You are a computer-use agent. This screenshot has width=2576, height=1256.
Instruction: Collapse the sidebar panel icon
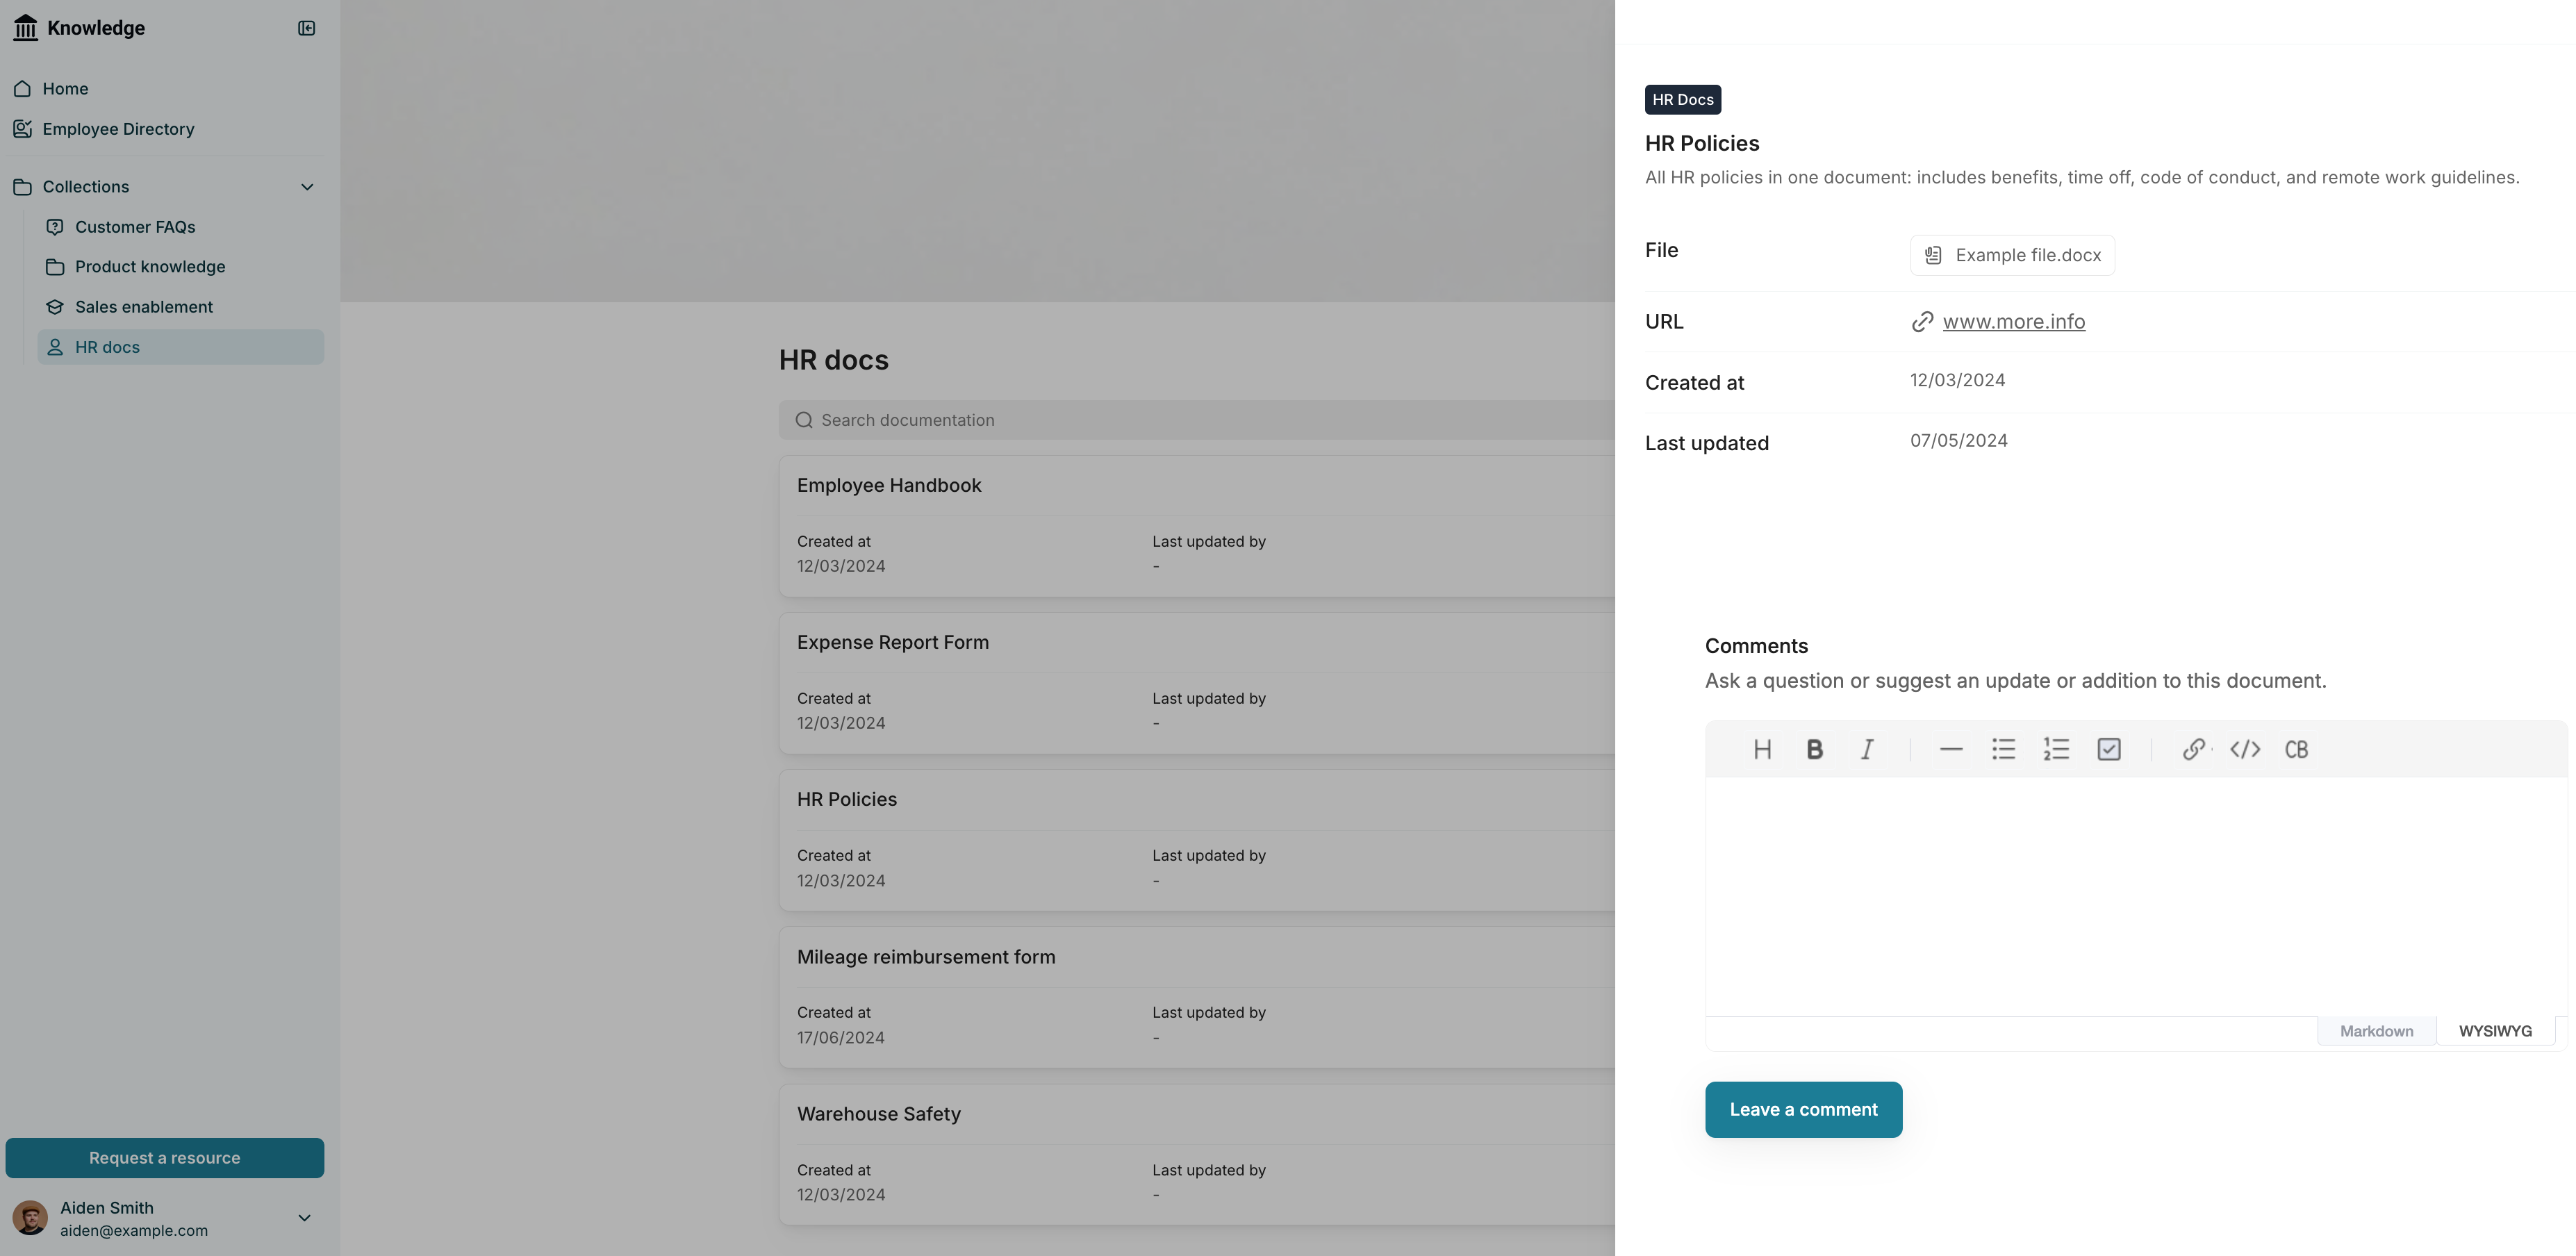[307, 28]
